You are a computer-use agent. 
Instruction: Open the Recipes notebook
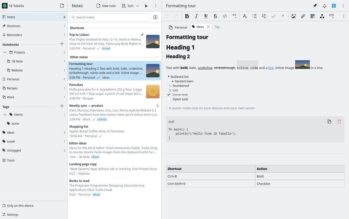pos(33,88)
